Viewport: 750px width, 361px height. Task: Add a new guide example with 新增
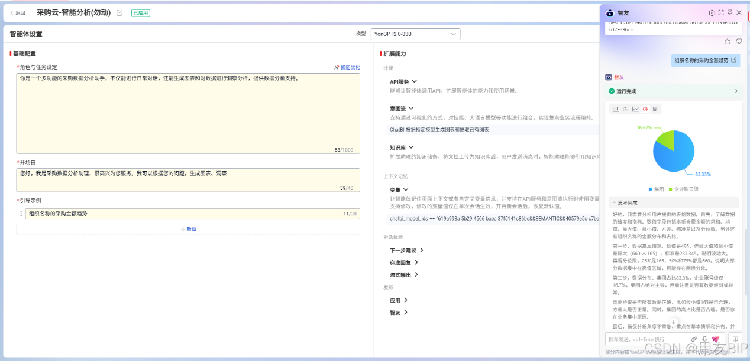tap(188, 229)
